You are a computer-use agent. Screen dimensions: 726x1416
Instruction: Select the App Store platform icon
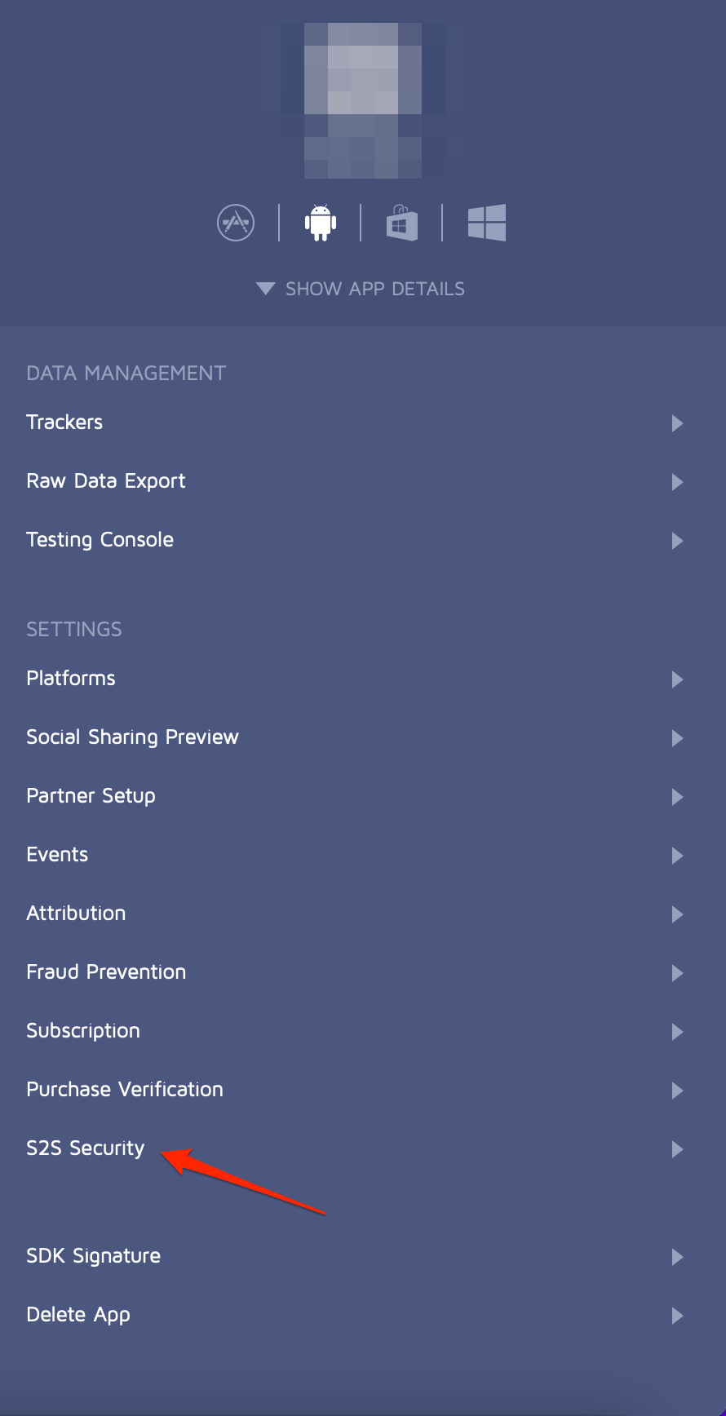[x=236, y=222]
